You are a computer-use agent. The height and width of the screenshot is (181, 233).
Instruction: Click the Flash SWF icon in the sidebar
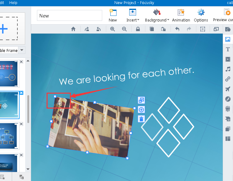click(228, 99)
